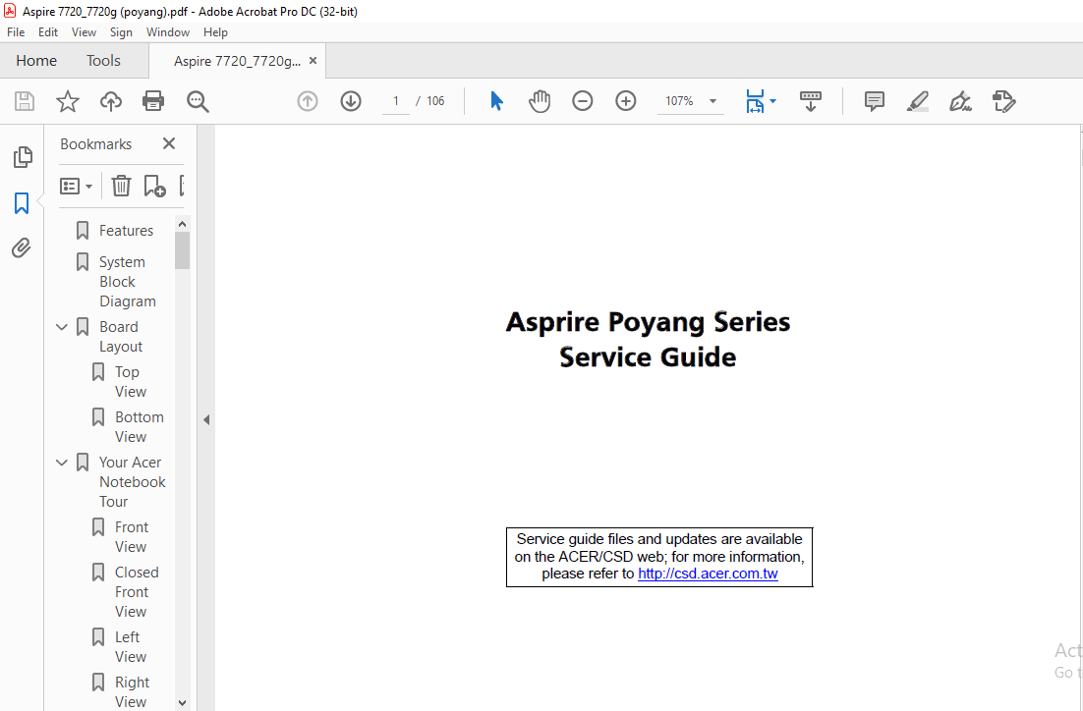Open the Board Layout bookmark
Screen dimensions: 1083x711
coord(121,336)
